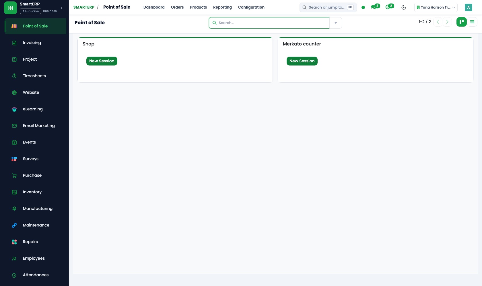
Task: Open the user avatar menu
Action: (469, 7)
